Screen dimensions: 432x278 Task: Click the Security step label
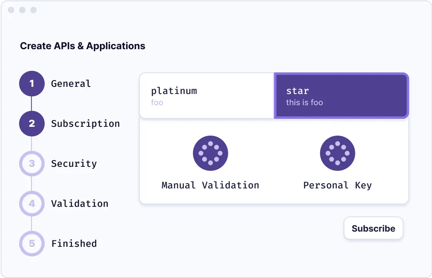(x=74, y=164)
